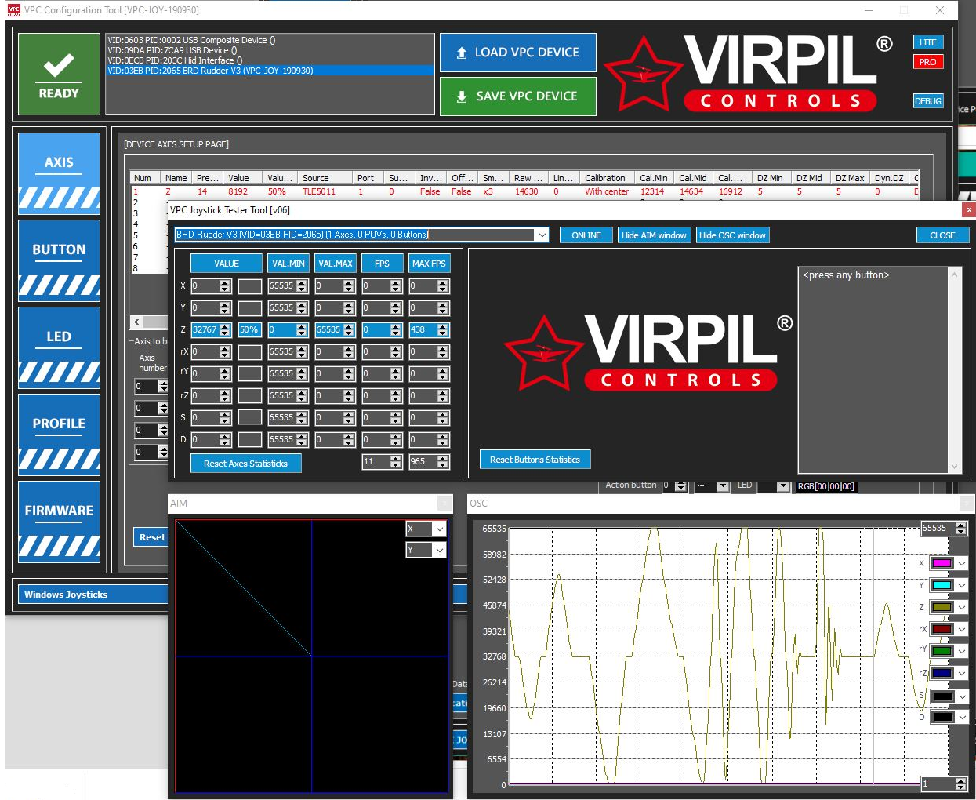Viewport: 976px width, 800px height.
Task: Open the AXIS page tab
Action: 59,173
